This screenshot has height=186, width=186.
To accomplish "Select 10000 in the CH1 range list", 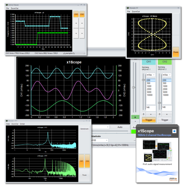I will pyautogui.click(x=151, y=95).
